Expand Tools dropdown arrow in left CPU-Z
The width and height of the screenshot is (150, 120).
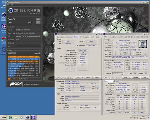[82, 77]
